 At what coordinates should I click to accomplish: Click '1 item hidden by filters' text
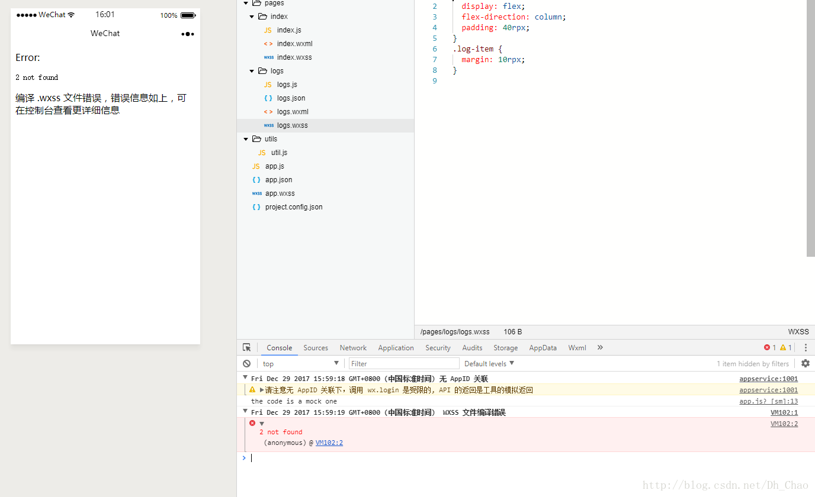tap(753, 364)
